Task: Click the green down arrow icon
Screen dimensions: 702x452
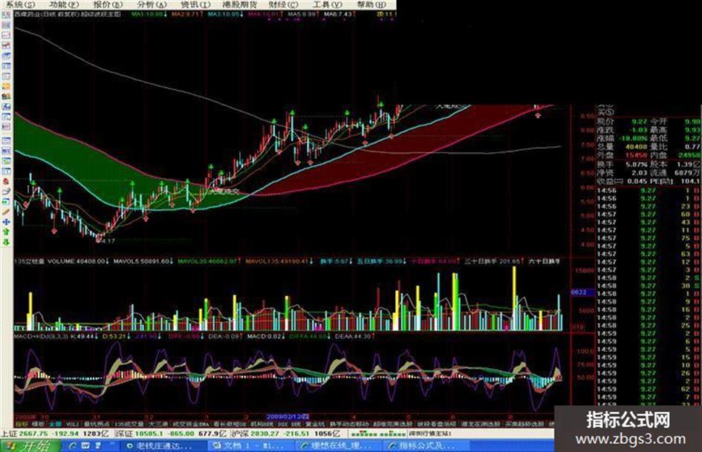Action: (x=6, y=242)
